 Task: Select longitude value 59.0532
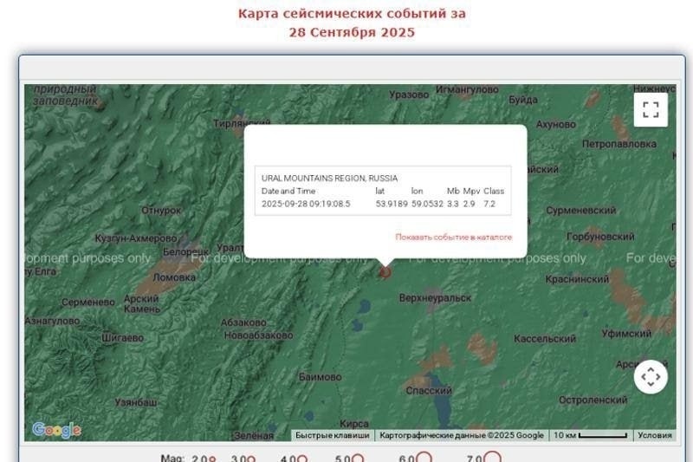pyautogui.click(x=427, y=204)
